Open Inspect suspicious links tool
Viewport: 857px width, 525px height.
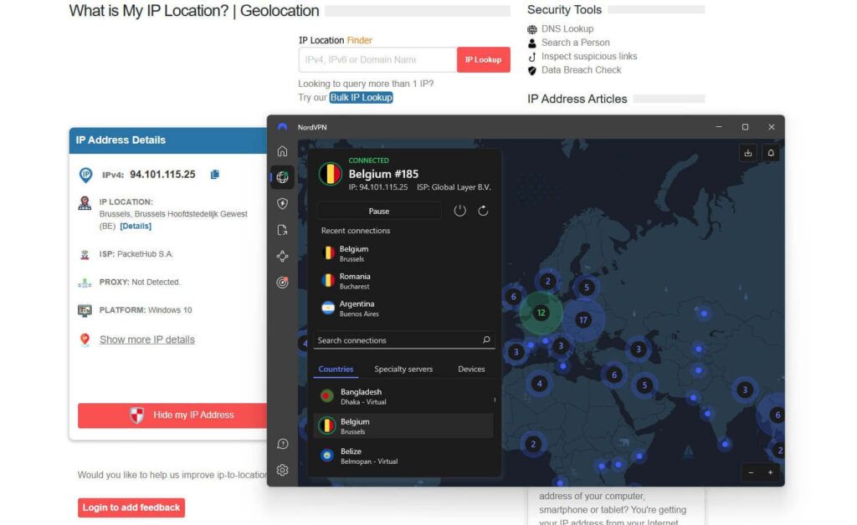pos(589,56)
